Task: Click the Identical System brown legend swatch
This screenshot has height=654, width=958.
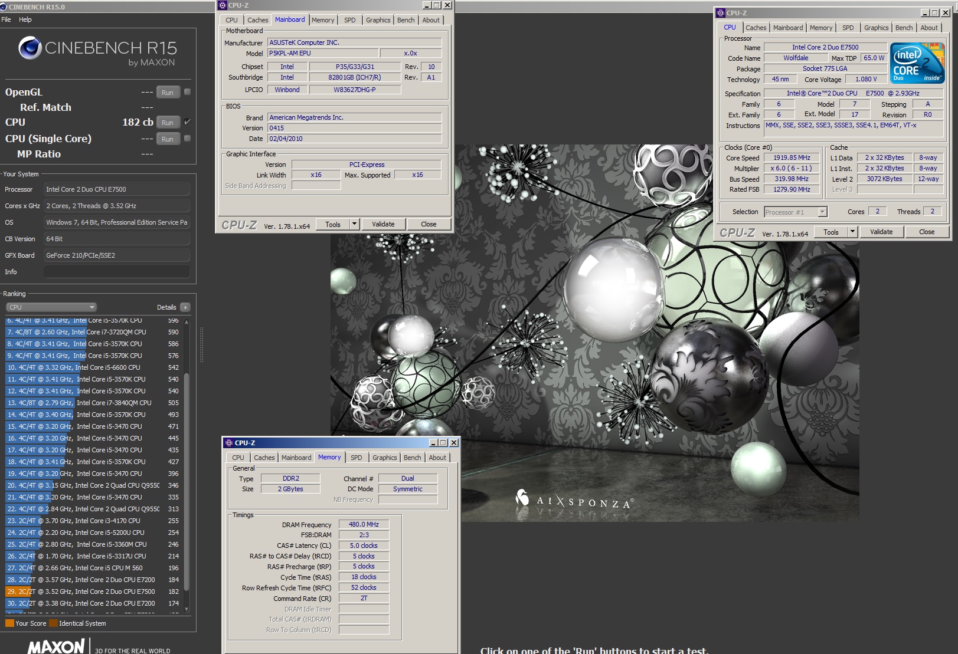Action: pos(54,623)
